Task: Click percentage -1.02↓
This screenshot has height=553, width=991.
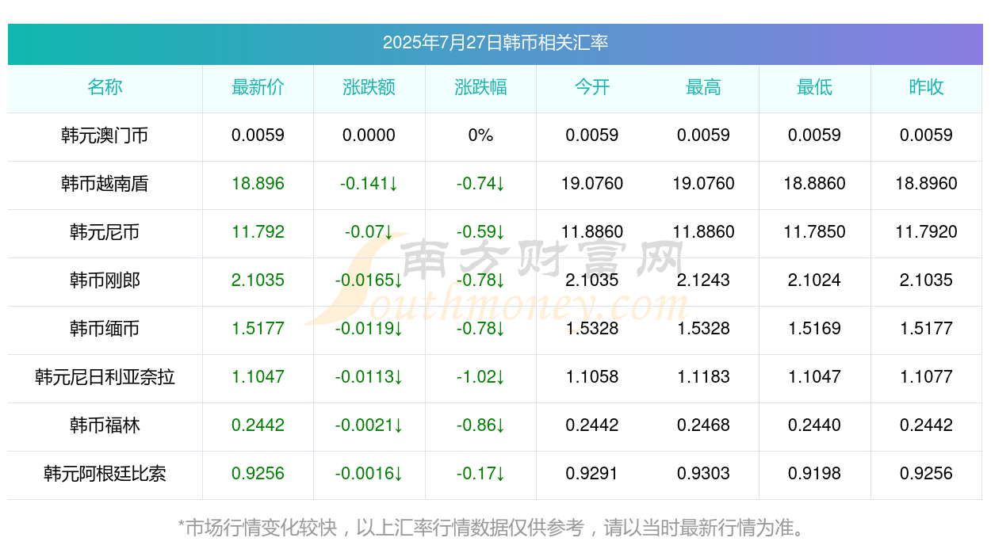Action: (x=480, y=377)
